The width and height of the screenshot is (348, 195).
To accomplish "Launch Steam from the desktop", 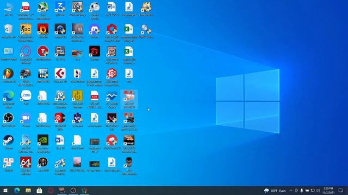I will (9, 142).
